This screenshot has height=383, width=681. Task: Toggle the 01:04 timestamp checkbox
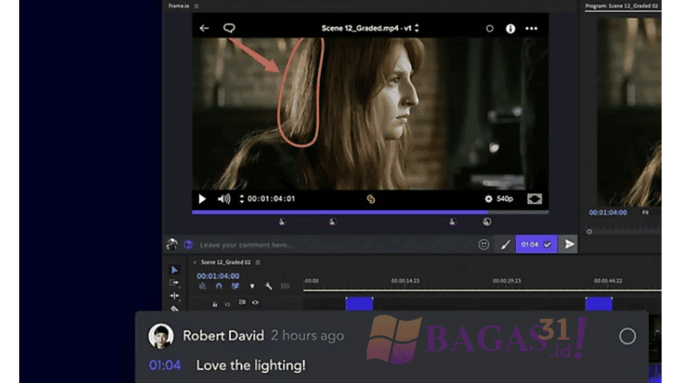pyautogui.click(x=547, y=245)
